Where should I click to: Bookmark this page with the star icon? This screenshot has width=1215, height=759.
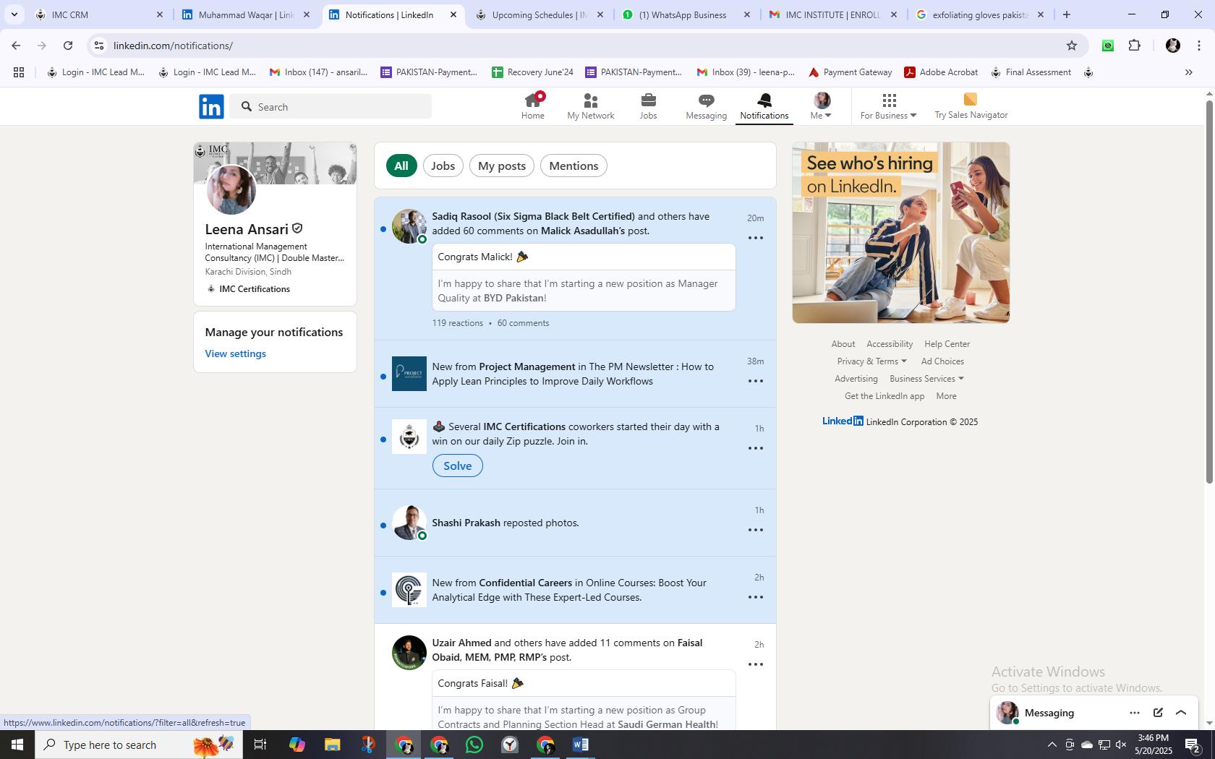coord(1071,46)
